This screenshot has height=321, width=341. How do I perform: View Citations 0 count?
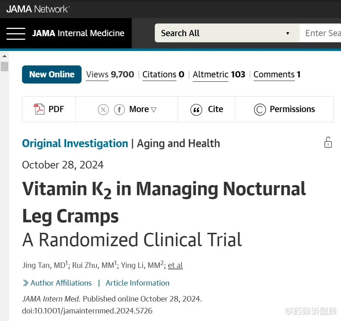[x=163, y=74]
